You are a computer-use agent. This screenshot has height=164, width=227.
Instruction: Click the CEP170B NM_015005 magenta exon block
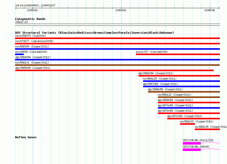click(x=192, y=150)
